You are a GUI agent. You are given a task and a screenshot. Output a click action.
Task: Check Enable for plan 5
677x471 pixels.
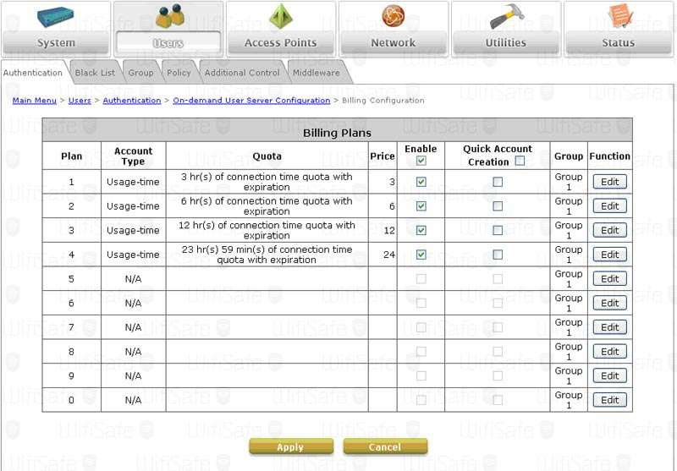(x=421, y=279)
